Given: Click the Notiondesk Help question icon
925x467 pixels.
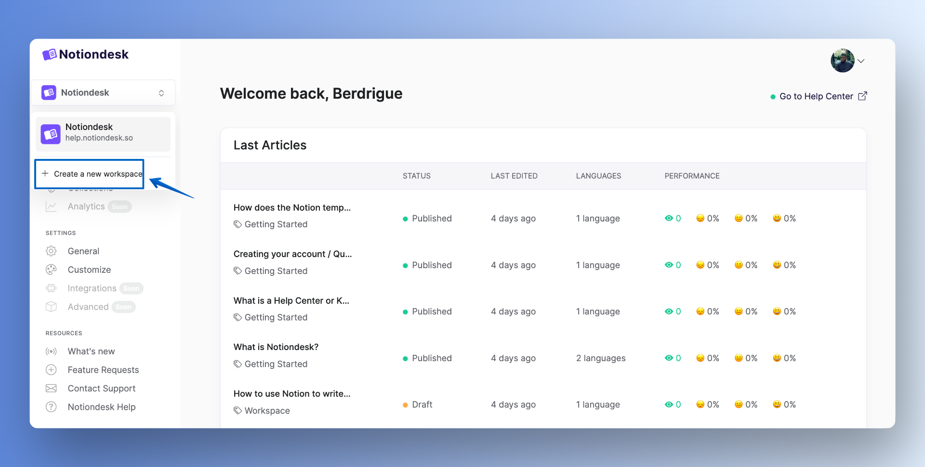Looking at the screenshot, I should tap(51, 407).
